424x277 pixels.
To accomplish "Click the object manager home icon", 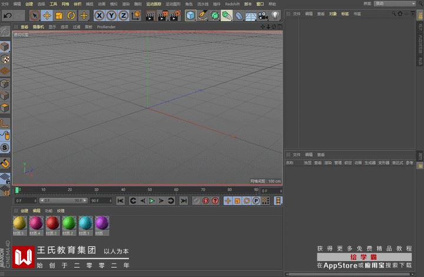I will tap(400, 14).
